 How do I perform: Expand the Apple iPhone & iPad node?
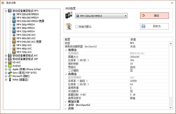[x=6, y=69]
